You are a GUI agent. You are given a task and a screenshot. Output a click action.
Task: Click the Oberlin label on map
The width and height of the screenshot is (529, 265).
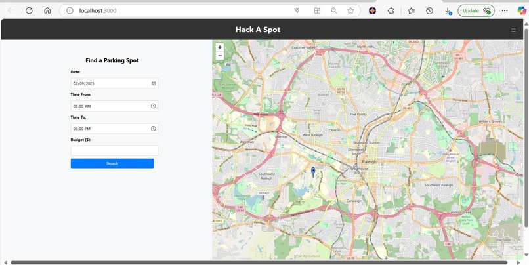334,129
